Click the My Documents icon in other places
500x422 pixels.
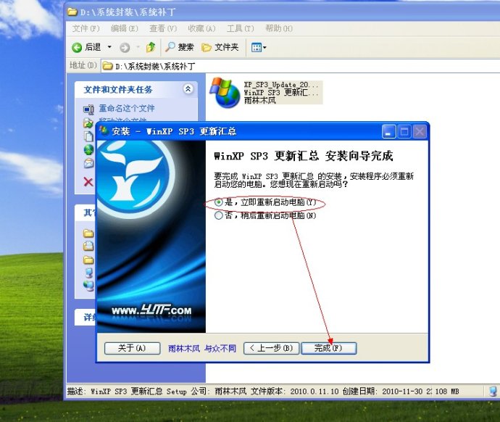click(88, 247)
